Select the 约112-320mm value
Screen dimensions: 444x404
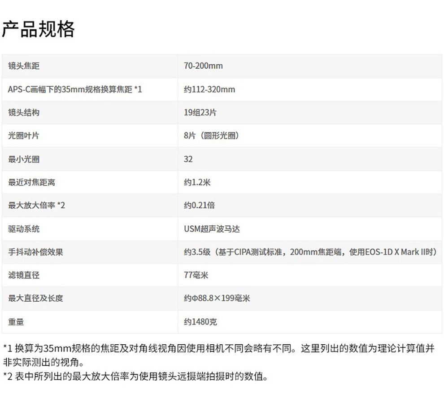tap(209, 89)
